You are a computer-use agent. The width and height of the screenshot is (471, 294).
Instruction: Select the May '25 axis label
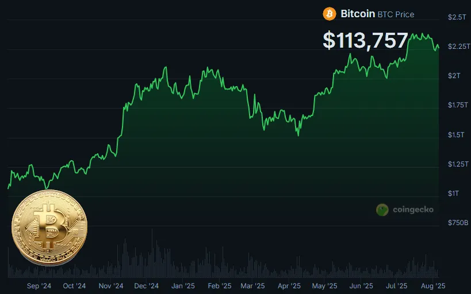pyautogui.click(x=324, y=286)
